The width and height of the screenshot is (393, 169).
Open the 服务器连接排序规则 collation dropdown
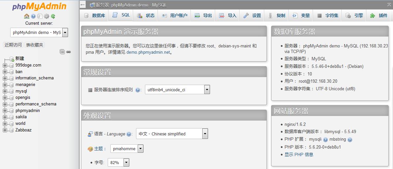point(178,90)
